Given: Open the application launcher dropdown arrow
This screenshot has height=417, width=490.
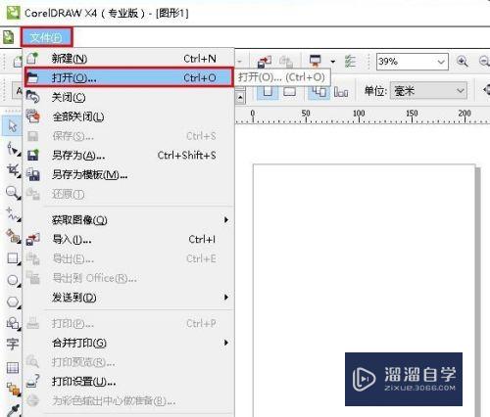Looking at the screenshot, I should coord(332,62).
